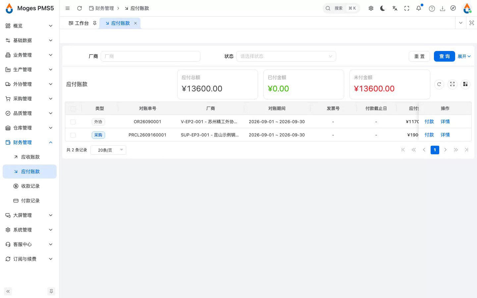The width and height of the screenshot is (477, 298).
Task: Pin the sidebar with pin icon
Action: 51,291
